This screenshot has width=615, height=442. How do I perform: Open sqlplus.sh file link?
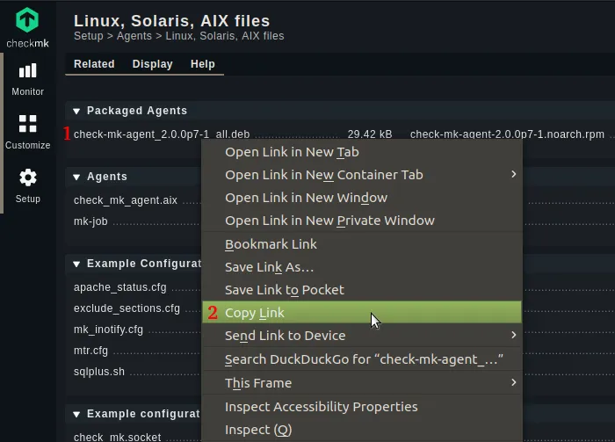pos(99,372)
